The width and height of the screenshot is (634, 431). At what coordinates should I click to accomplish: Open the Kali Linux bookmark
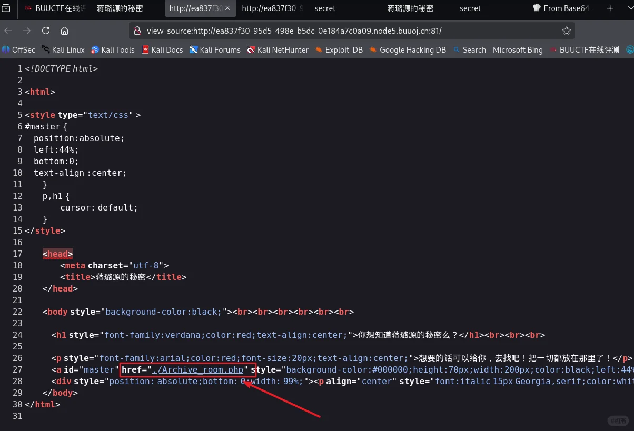coord(63,49)
